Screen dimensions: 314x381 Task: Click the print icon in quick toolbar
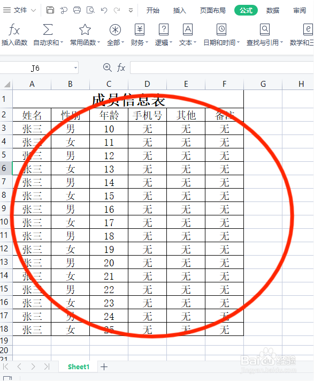77,10
